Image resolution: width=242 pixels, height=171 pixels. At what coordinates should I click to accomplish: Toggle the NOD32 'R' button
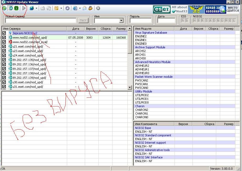pyautogui.click(x=203, y=20)
